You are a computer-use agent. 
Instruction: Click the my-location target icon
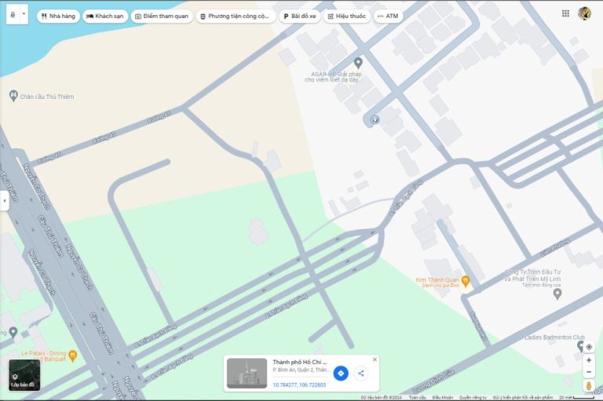pyautogui.click(x=589, y=347)
